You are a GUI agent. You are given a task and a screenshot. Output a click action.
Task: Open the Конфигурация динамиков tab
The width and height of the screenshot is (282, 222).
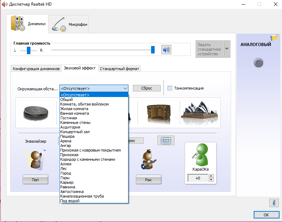click(36, 69)
